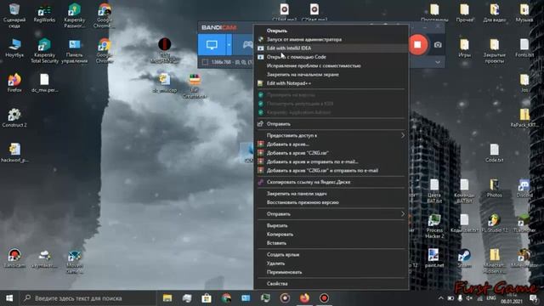Select the Construct 2 desktop icon
Viewport: 544px width, 306px height.
point(14,118)
